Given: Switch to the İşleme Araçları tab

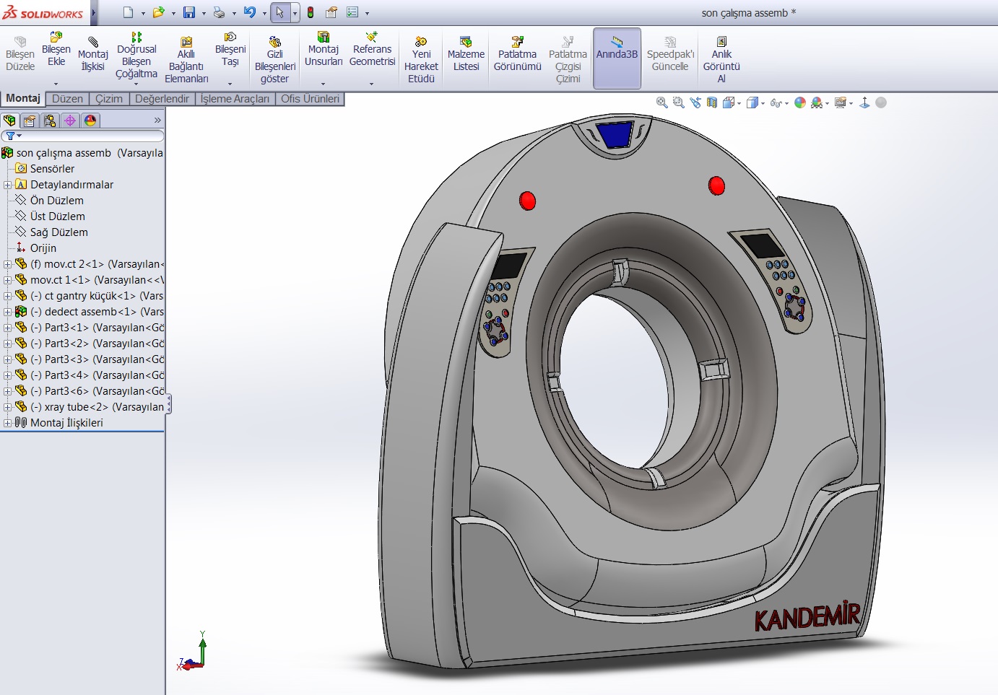Looking at the screenshot, I should (235, 99).
